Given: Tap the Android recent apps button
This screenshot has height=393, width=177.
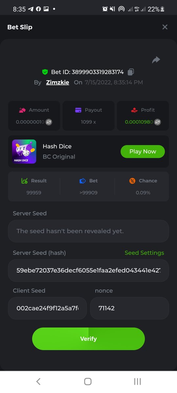Looking at the screenshot, I should [138, 381].
